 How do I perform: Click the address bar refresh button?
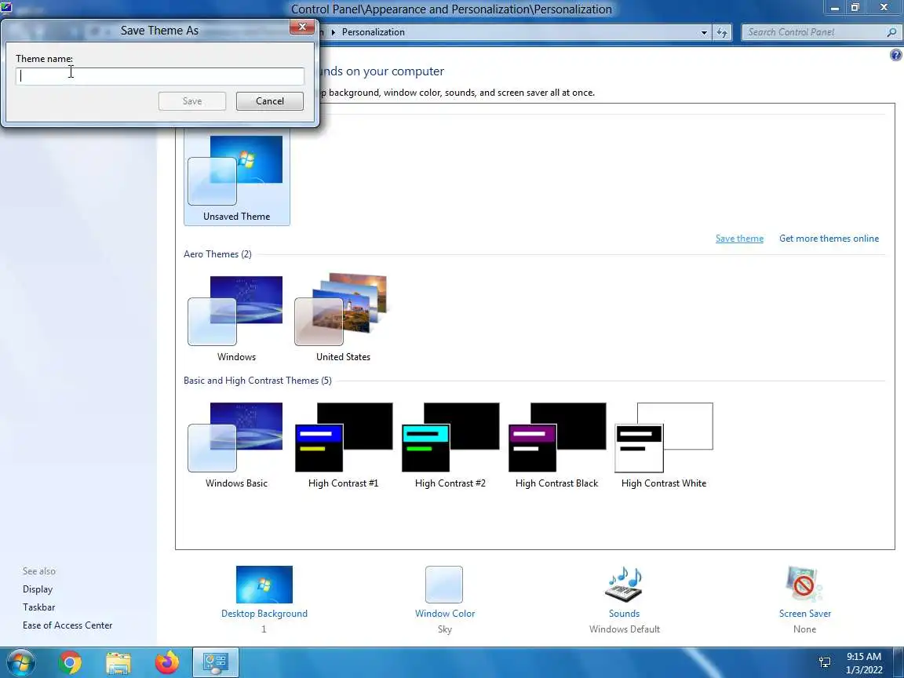pyautogui.click(x=722, y=32)
